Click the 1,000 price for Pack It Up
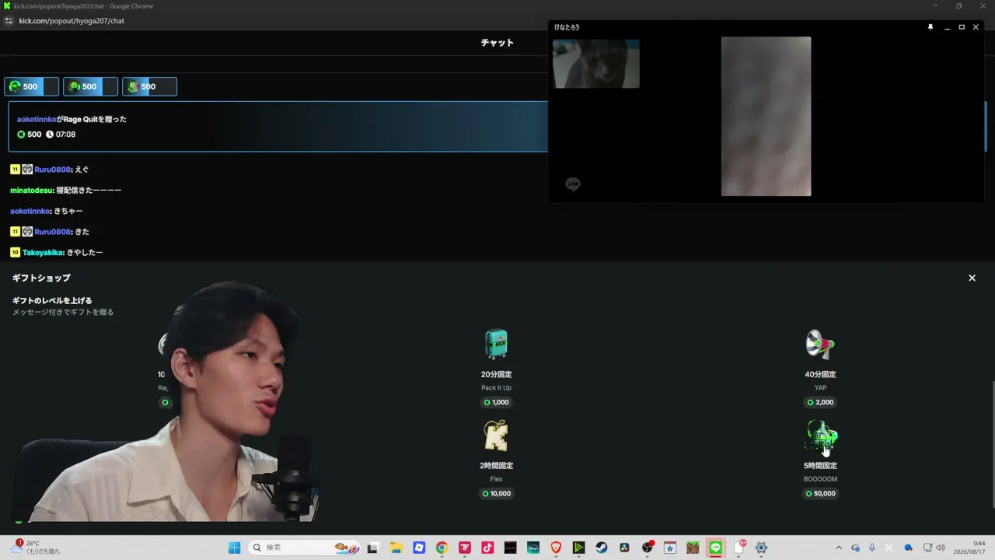995x560 pixels. [496, 402]
